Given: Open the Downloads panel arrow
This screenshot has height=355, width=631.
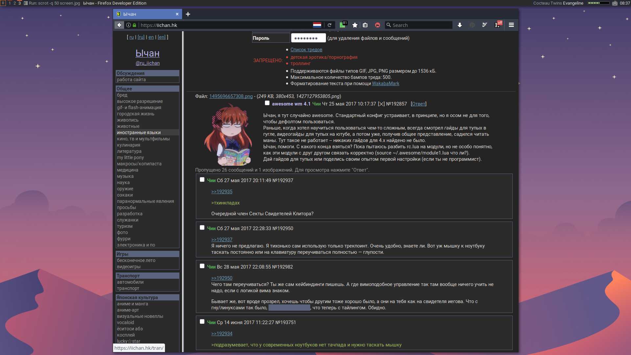Looking at the screenshot, I should [460, 25].
